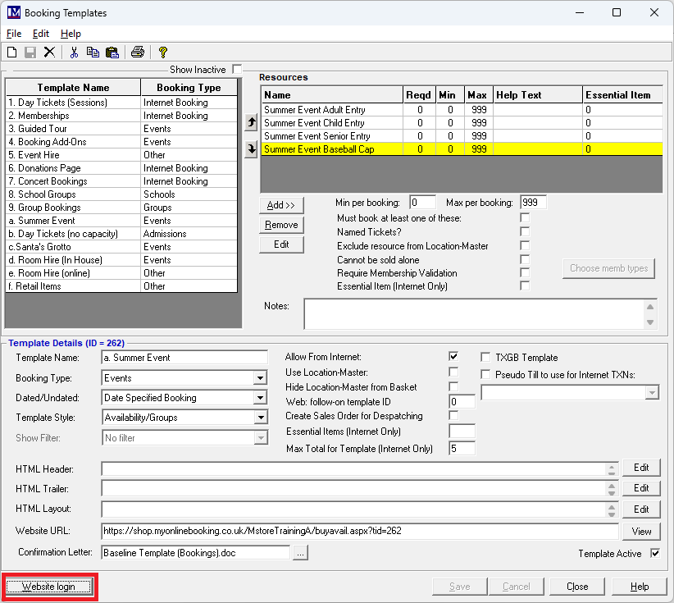Open the Booking Type dropdown

click(260, 378)
